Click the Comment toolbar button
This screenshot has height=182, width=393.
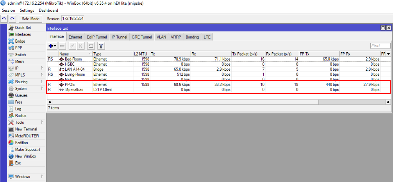pos(91,46)
